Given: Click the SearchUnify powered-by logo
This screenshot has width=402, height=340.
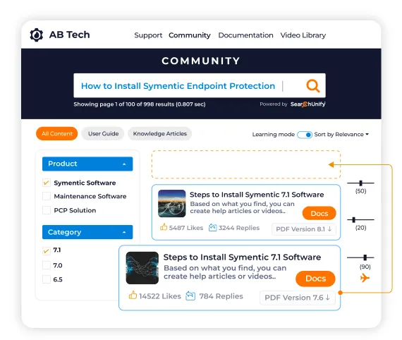Looking at the screenshot, I should [308, 104].
